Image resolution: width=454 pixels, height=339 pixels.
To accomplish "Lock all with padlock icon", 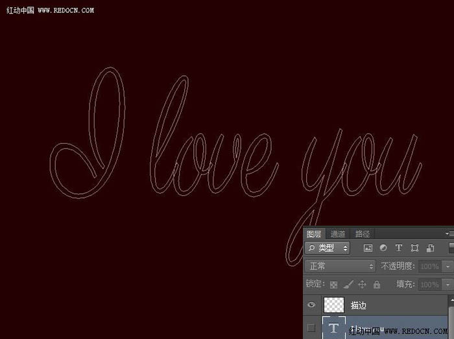I will point(376,285).
